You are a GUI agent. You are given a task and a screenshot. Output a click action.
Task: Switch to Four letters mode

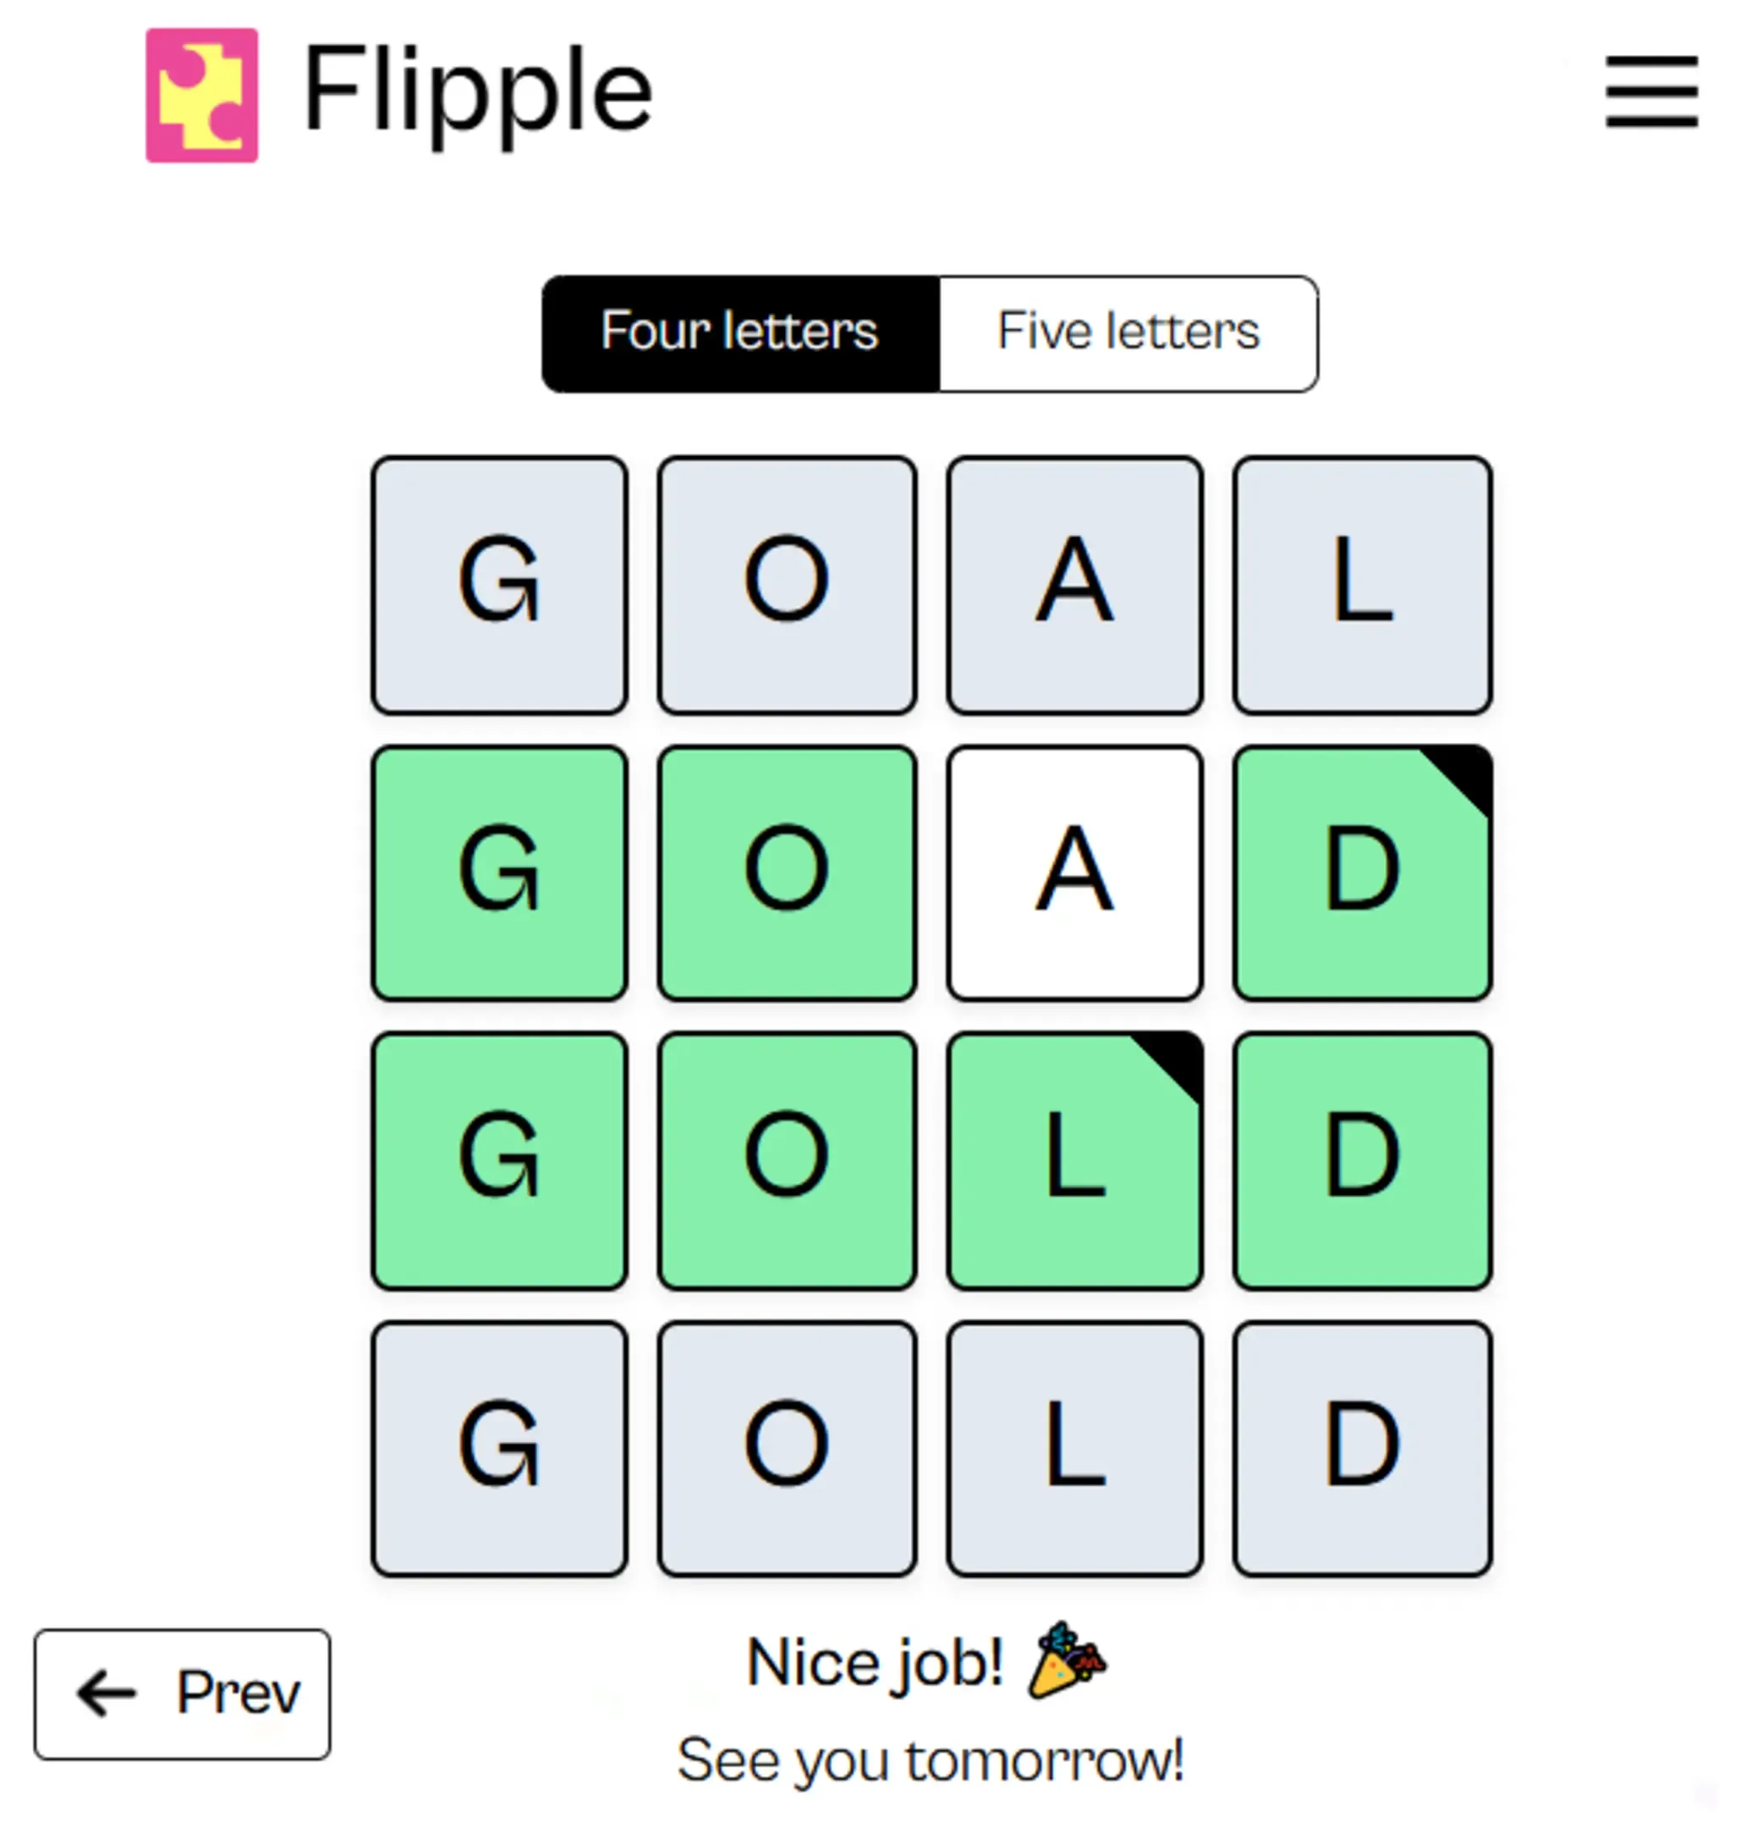tap(741, 333)
